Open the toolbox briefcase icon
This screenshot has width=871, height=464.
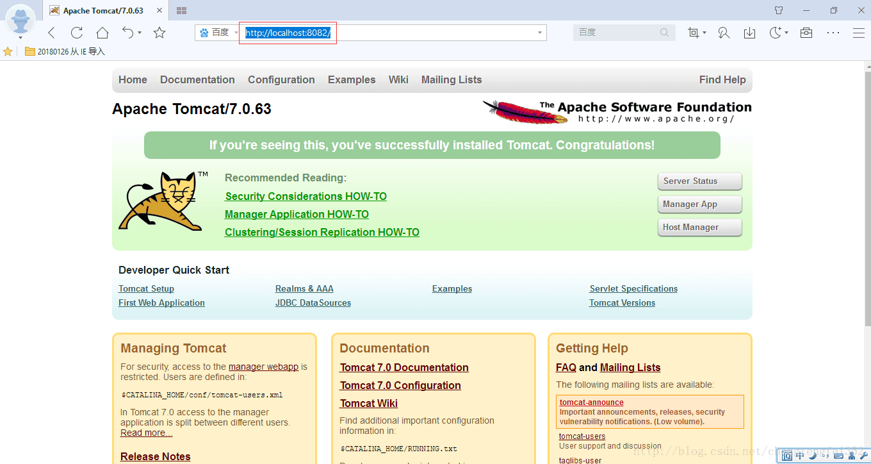[806, 33]
